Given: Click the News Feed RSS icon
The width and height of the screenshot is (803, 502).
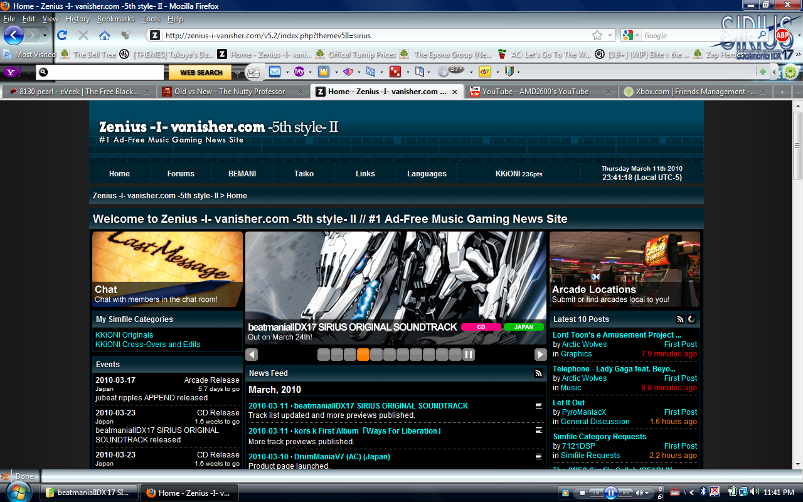Looking at the screenshot, I should pyautogui.click(x=538, y=373).
